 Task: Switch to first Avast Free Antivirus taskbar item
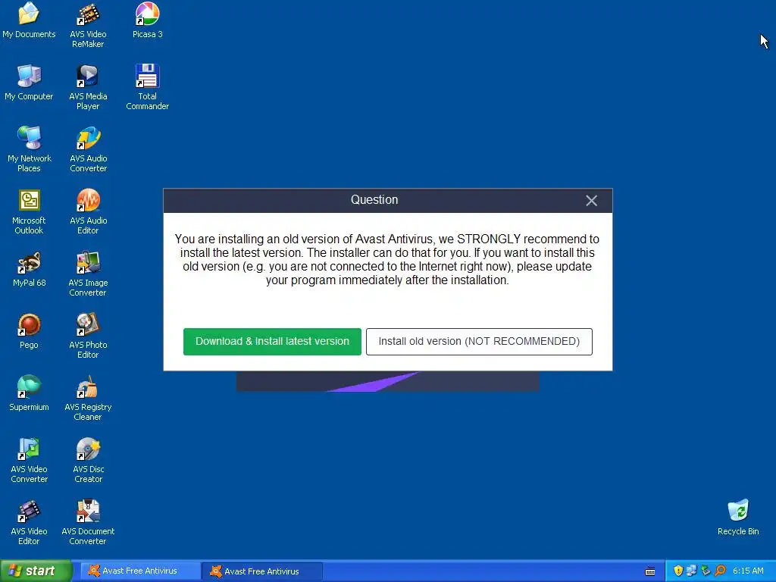[x=139, y=571]
